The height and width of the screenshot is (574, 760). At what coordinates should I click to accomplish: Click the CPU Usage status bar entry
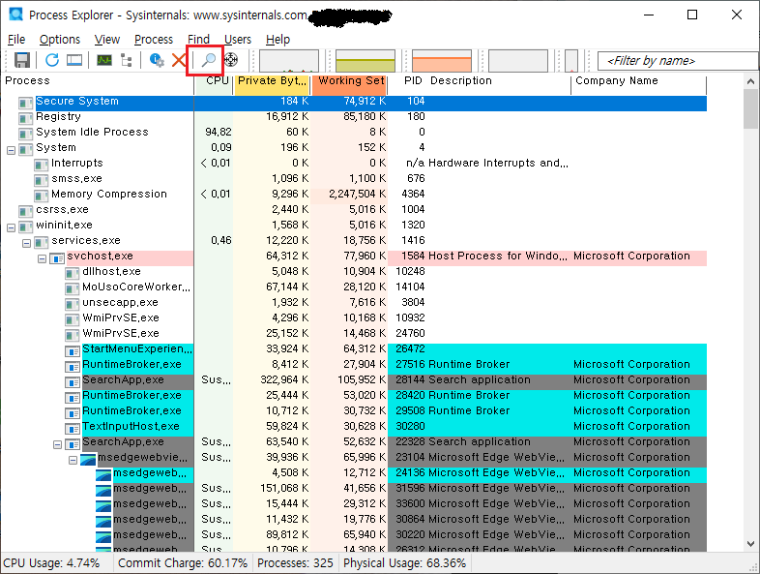51,563
